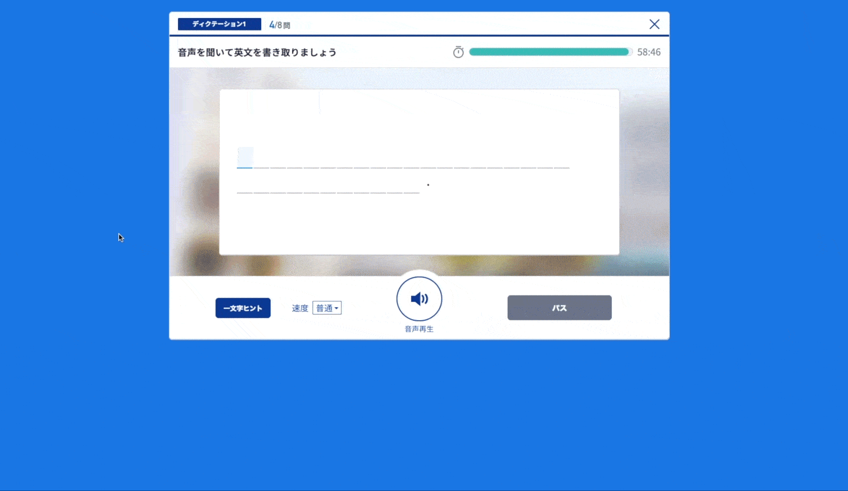Click the period after the second line
The image size is (848, 491).
click(428, 185)
